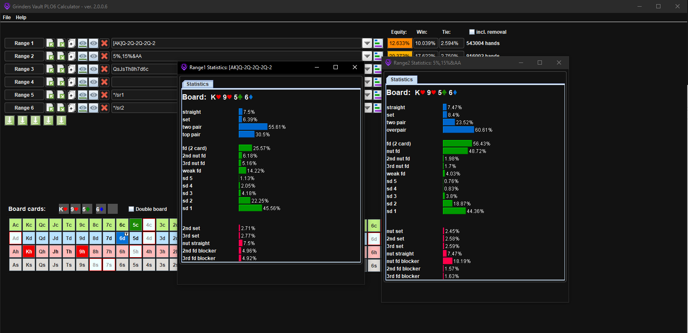Image resolution: width=688 pixels, height=333 pixels.
Task: Click the card selector icon for Range 6
Action: (x=72, y=108)
